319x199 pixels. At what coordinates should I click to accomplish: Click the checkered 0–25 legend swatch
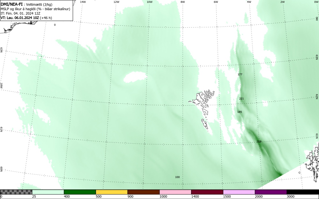[x=16, y=192]
